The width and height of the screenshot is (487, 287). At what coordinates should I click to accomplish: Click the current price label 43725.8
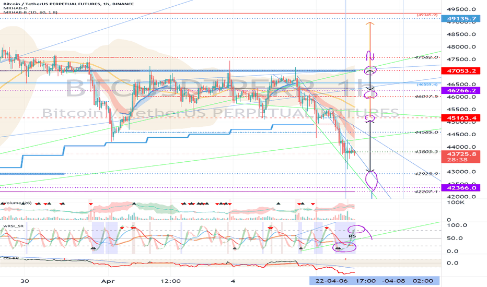(x=461, y=154)
